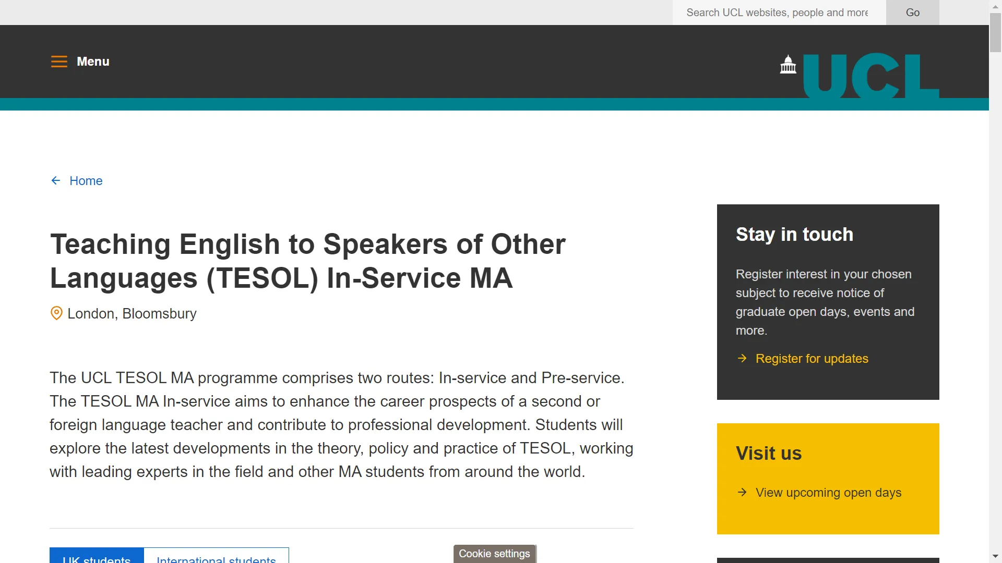Screen dimensions: 1002x563
Task: Click the scrollbar up arrow
Action: pos(995,6)
